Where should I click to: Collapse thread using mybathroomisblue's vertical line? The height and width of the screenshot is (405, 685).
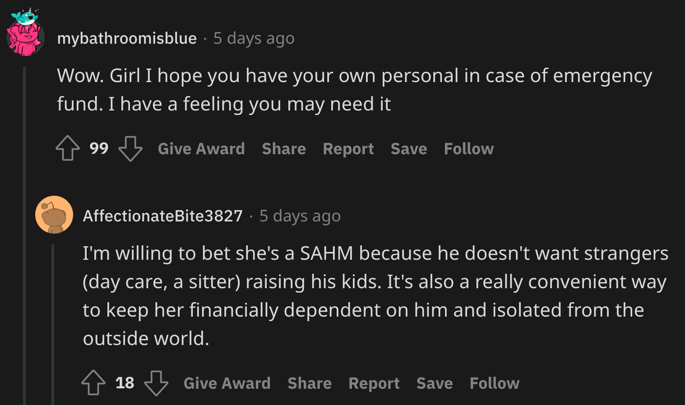(24, 235)
